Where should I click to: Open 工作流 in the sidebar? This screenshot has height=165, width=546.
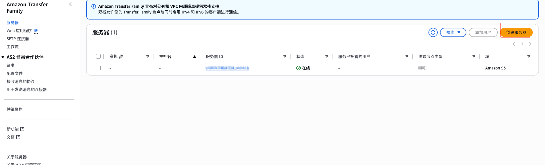click(13, 47)
